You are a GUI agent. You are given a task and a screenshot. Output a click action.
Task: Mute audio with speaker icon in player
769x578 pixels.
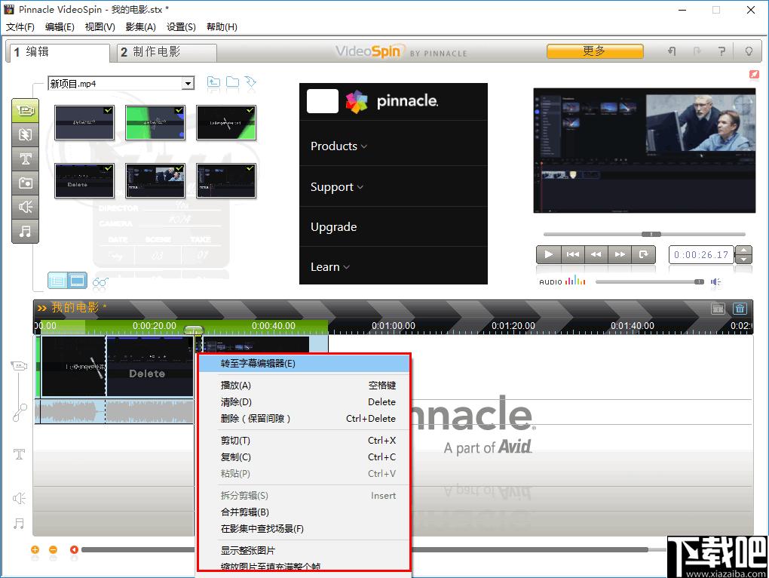click(x=715, y=281)
